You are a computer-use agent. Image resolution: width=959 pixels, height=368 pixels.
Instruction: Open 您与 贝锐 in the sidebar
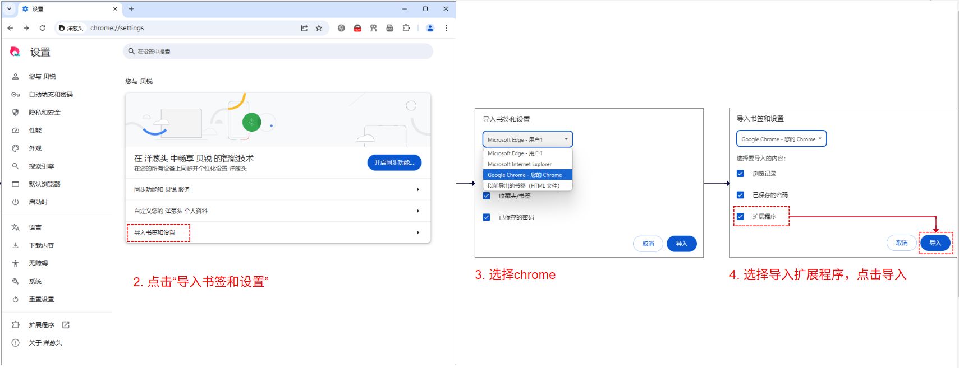[x=42, y=77]
